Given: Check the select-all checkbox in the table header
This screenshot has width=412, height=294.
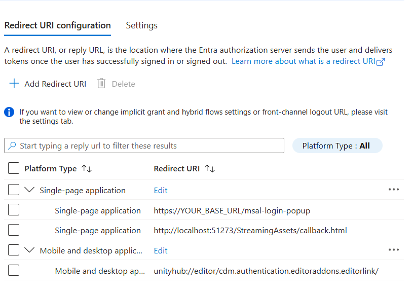Looking at the screenshot, I should tap(14, 169).
